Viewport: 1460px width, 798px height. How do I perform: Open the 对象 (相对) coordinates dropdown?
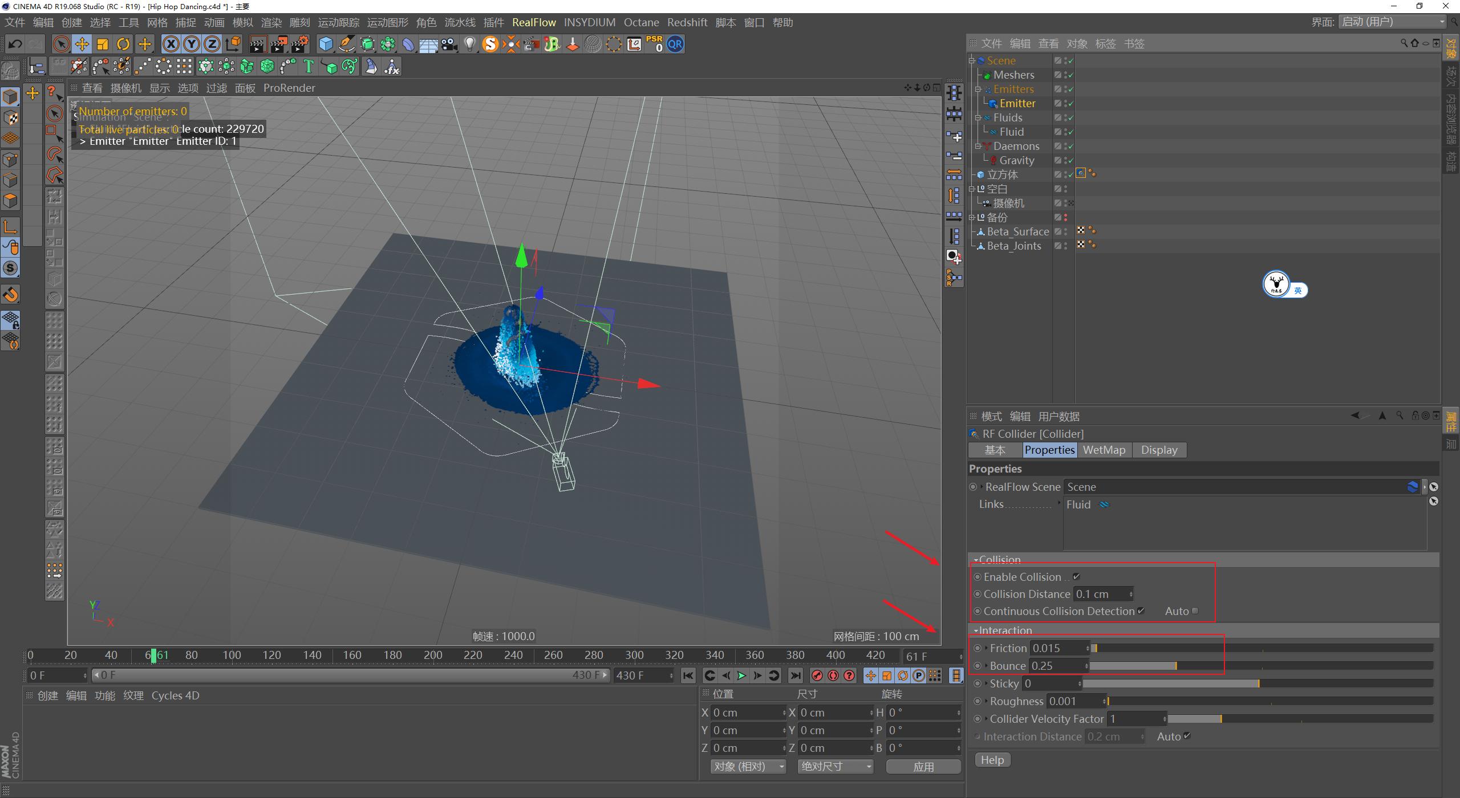pos(748,766)
